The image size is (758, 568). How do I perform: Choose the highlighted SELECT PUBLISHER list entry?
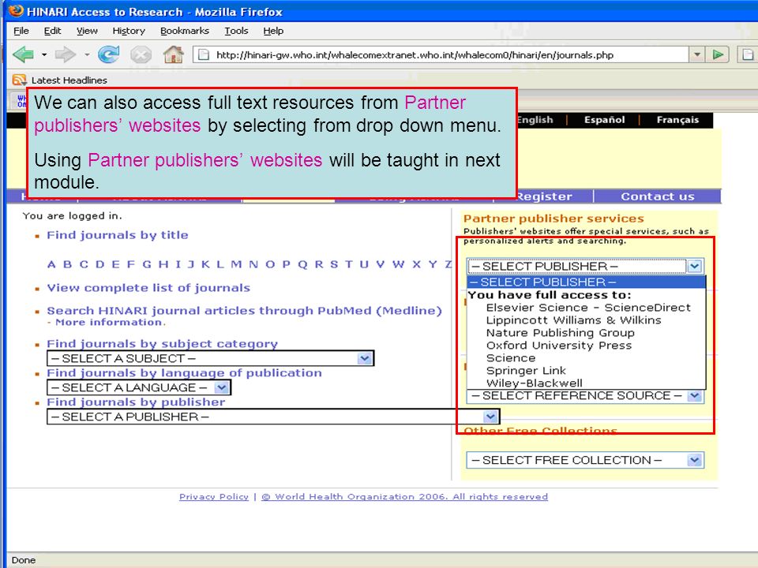pyautogui.click(x=587, y=282)
